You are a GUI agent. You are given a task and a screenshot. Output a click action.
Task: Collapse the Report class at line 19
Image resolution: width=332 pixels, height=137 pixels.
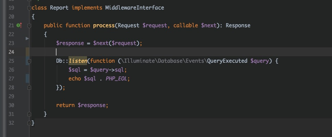coord(29,8)
